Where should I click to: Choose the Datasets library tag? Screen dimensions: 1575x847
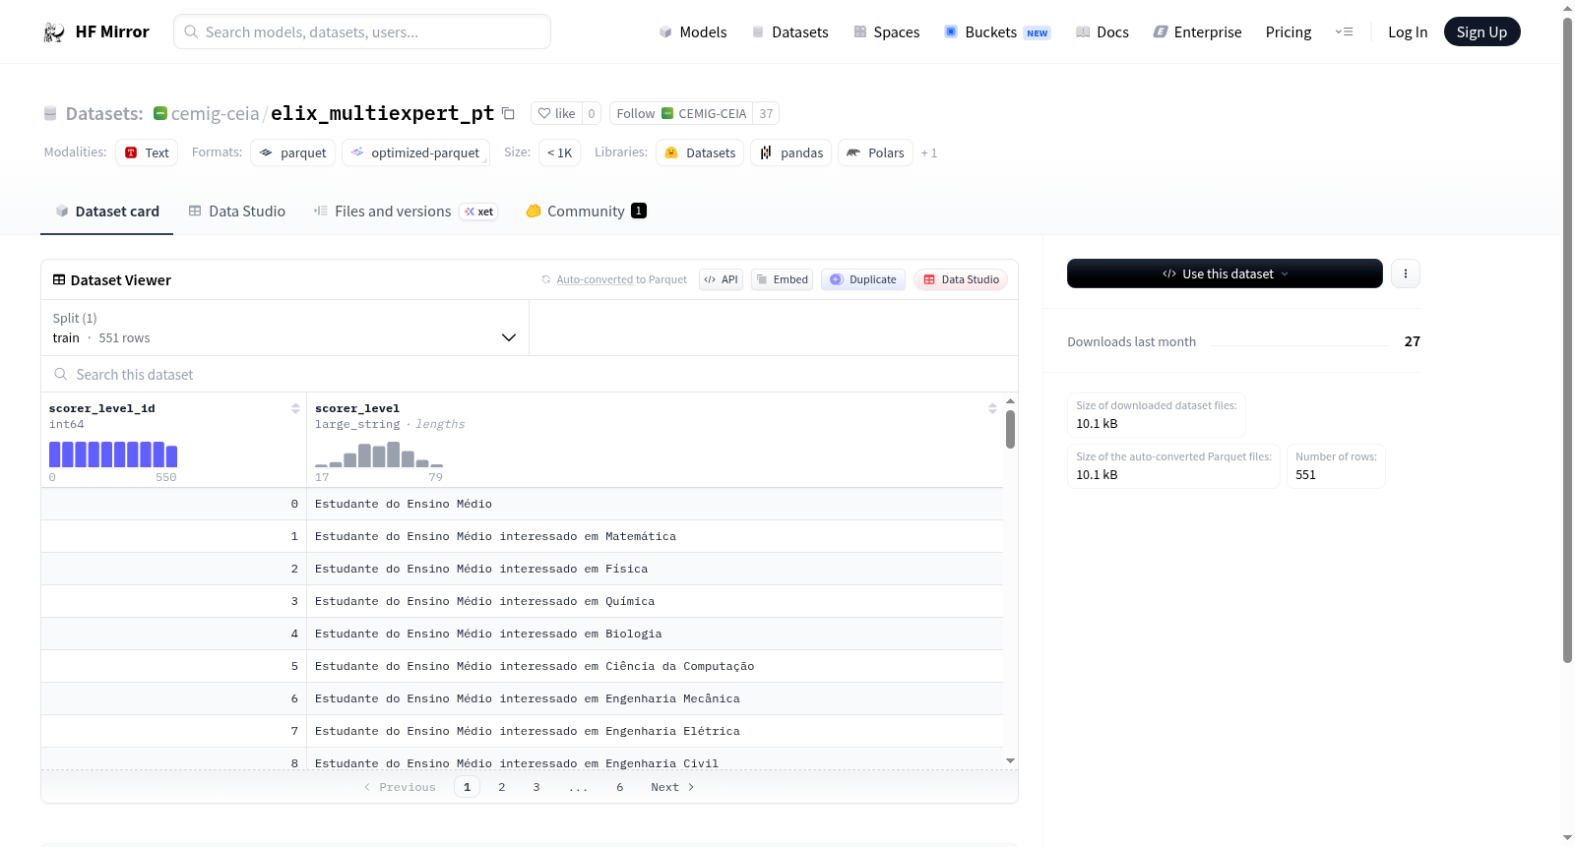700,152
